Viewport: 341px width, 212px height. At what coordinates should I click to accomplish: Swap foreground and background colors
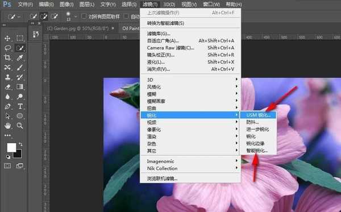(20, 144)
